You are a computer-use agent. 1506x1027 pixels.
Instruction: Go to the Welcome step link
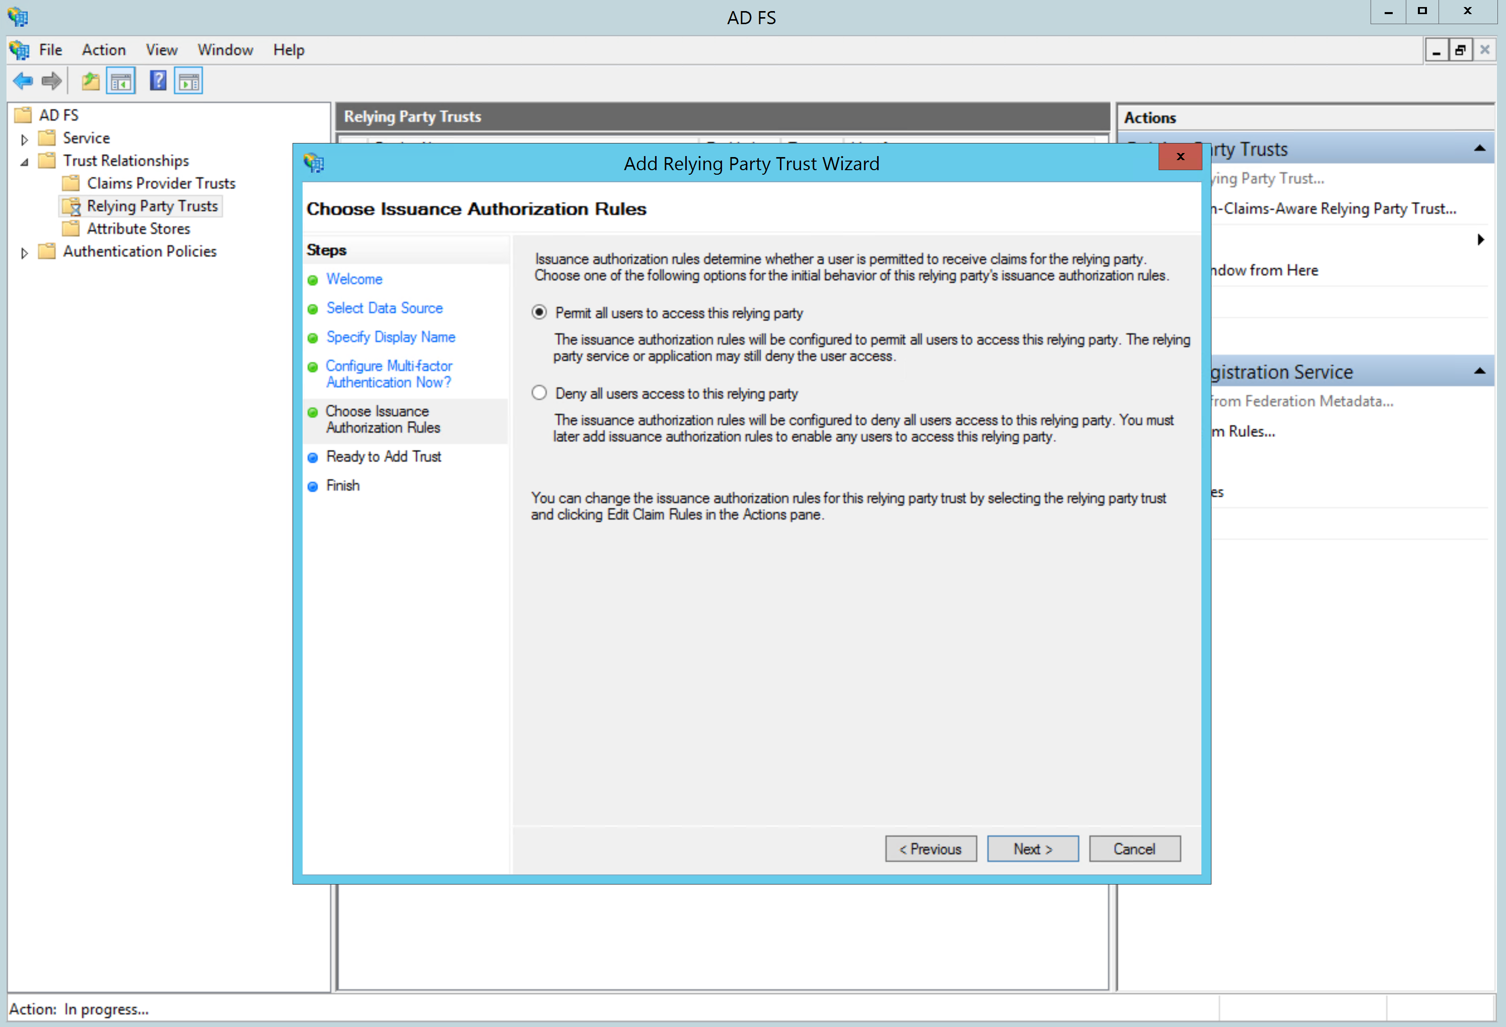click(x=354, y=279)
